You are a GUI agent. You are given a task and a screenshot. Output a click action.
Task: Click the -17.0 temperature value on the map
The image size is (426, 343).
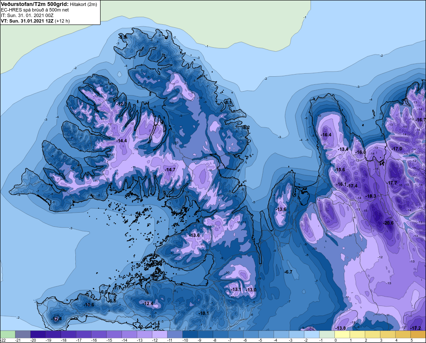[x=397, y=149]
